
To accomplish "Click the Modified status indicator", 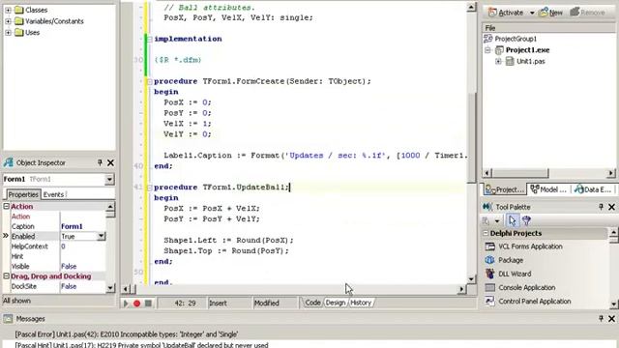I will click(x=267, y=304).
